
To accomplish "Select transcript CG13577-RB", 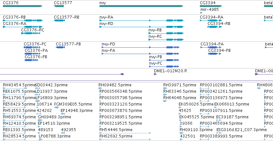I will (59, 20).
